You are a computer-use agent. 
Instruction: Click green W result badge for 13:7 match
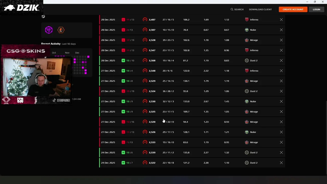coord(123,163)
